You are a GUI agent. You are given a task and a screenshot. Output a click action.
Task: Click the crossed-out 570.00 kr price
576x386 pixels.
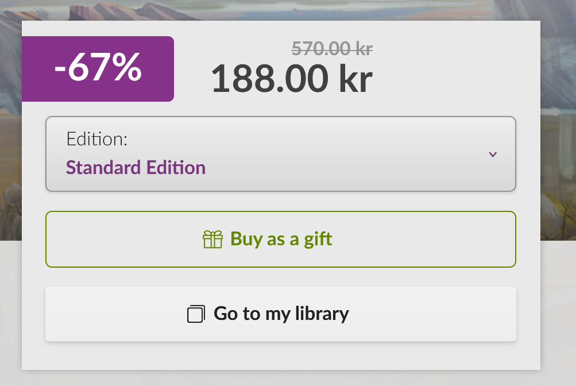pyautogui.click(x=332, y=49)
